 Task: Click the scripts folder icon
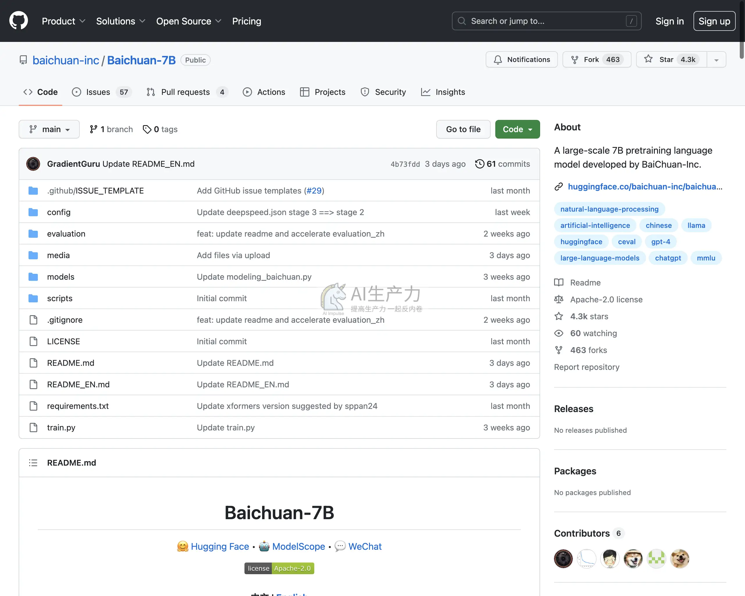pyautogui.click(x=33, y=298)
